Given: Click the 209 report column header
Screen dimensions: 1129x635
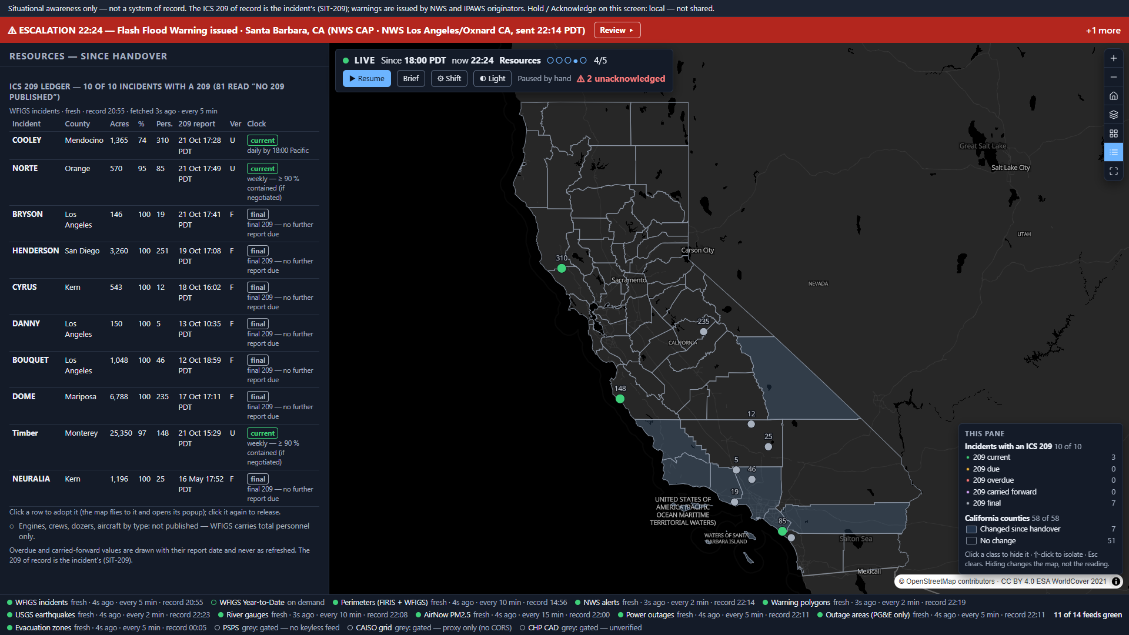Looking at the screenshot, I should [x=197, y=124].
